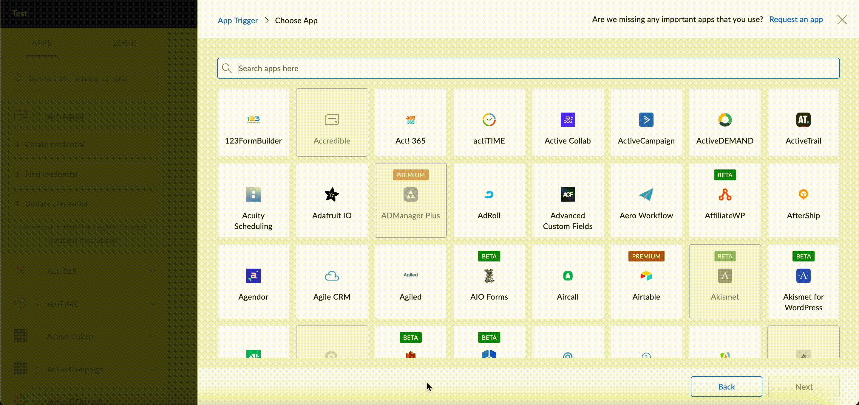Select the Airtable app icon

pyautogui.click(x=646, y=276)
